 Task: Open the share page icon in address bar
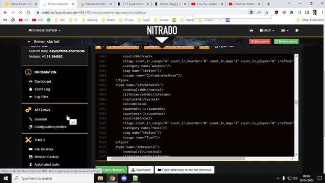click(x=259, y=12)
